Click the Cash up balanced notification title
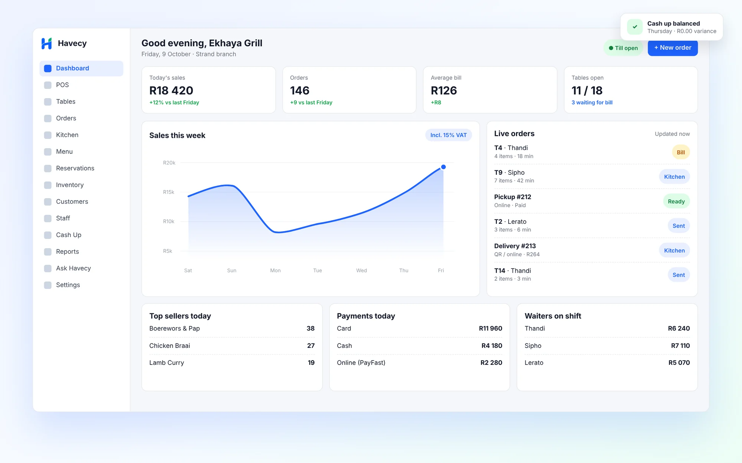This screenshot has width=742, height=463. 674,23
